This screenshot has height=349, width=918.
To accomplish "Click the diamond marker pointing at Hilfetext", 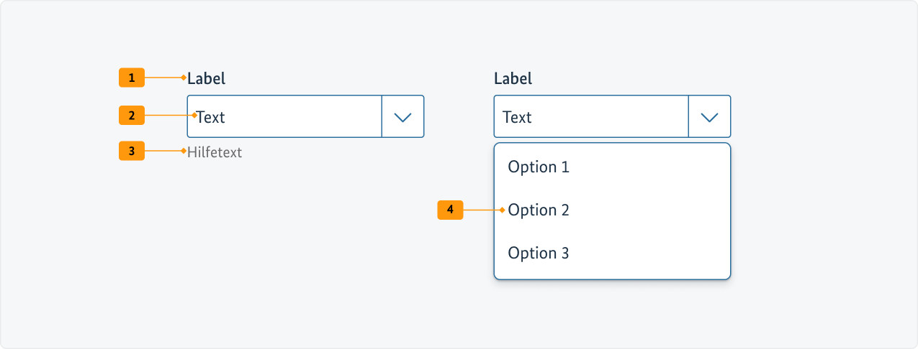I will tap(184, 152).
